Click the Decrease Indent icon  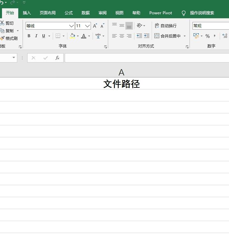click(139, 36)
